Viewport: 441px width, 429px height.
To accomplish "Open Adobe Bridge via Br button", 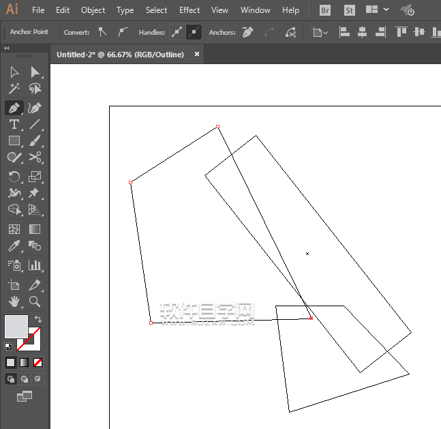I will click(x=326, y=10).
